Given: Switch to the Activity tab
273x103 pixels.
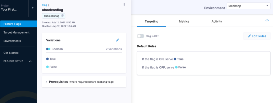Looking at the screenshot, I should click(x=216, y=22).
